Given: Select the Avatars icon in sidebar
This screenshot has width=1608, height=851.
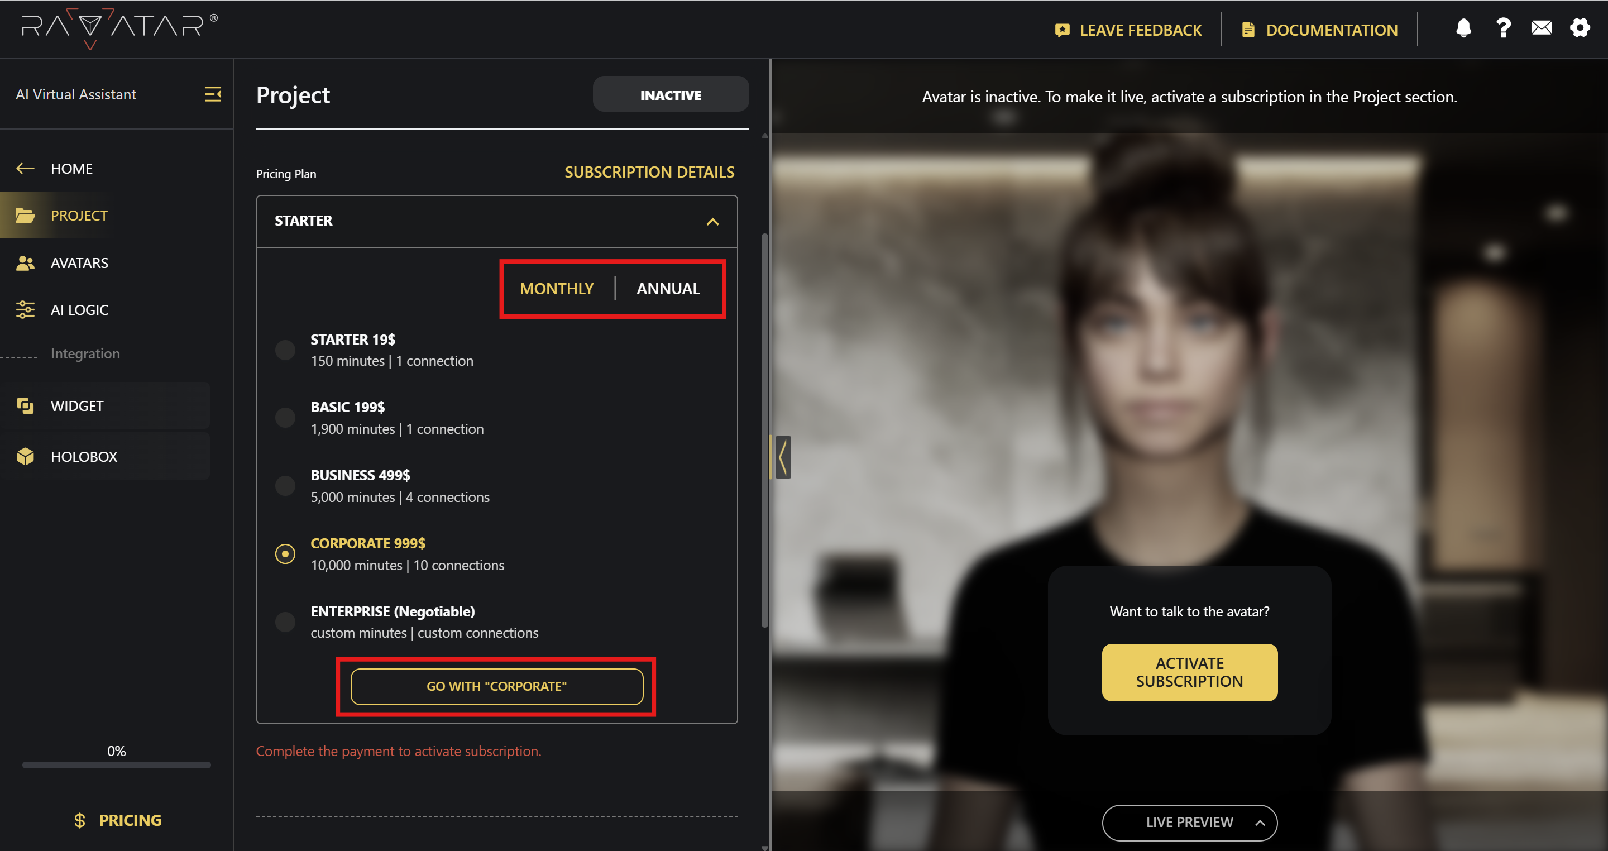Looking at the screenshot, I should click(26, 262).
